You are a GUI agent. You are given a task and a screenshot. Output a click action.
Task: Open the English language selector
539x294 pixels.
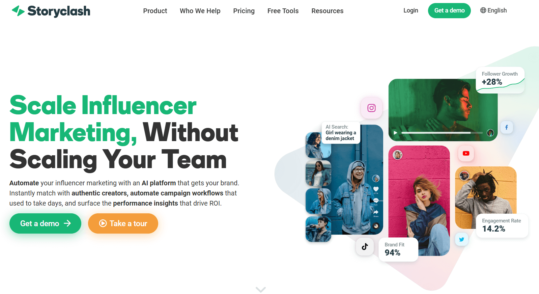(493, 10)
